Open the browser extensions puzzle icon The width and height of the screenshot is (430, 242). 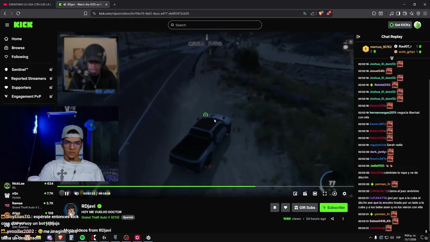pyautogui.click(x=374, y=13)
